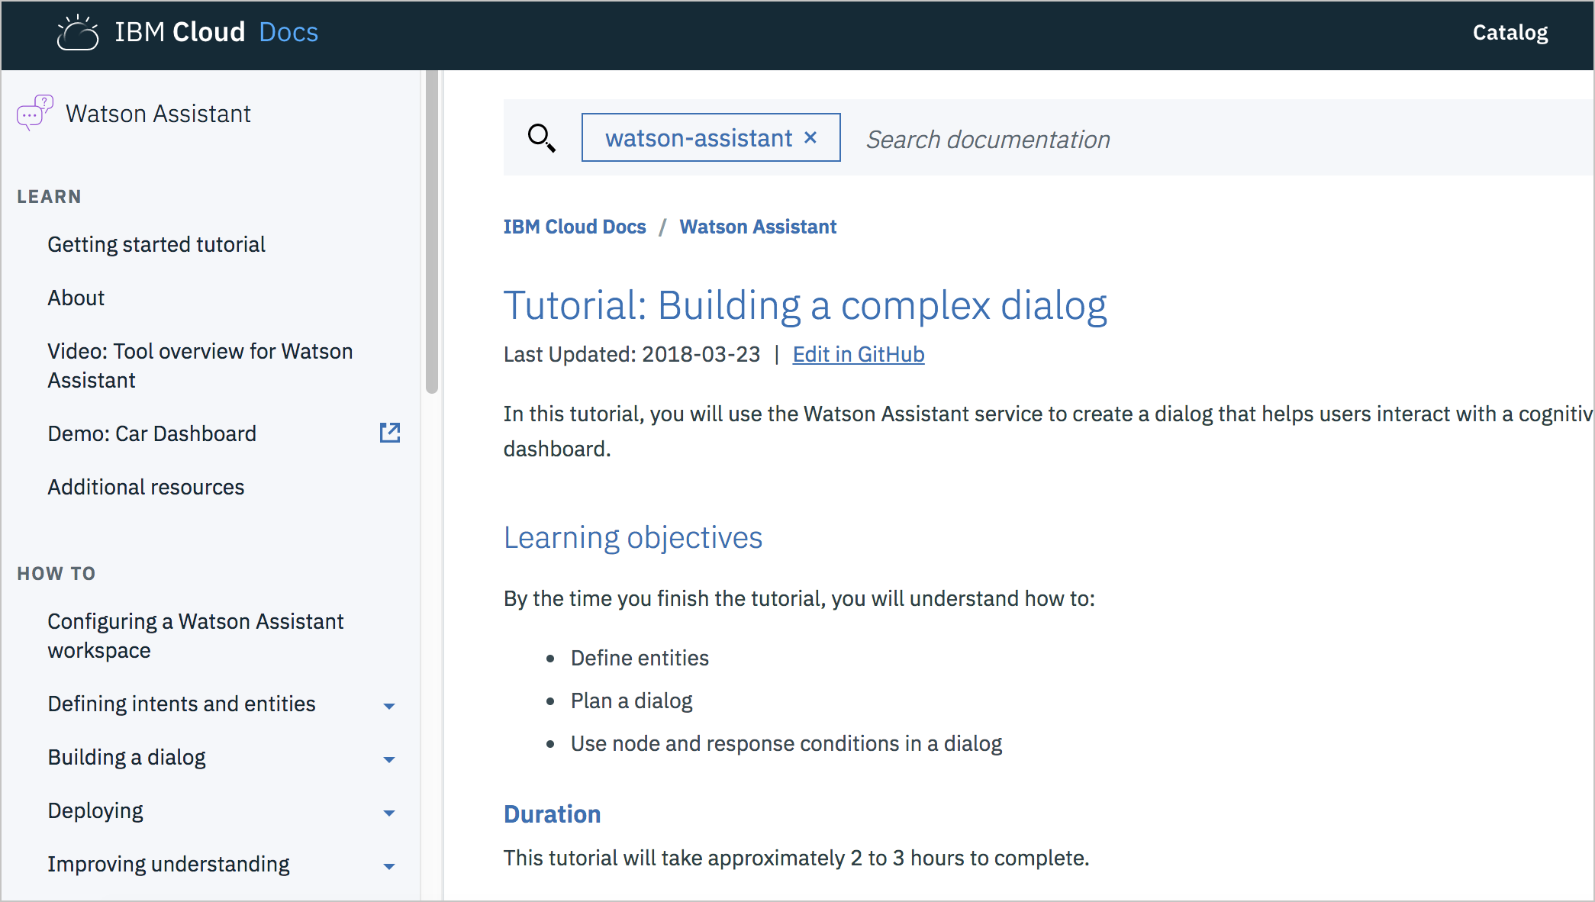Viewport: 1595px width, 902px height.
Task: Expand Defining intents and entities section
Action: (x=389, y=706)
